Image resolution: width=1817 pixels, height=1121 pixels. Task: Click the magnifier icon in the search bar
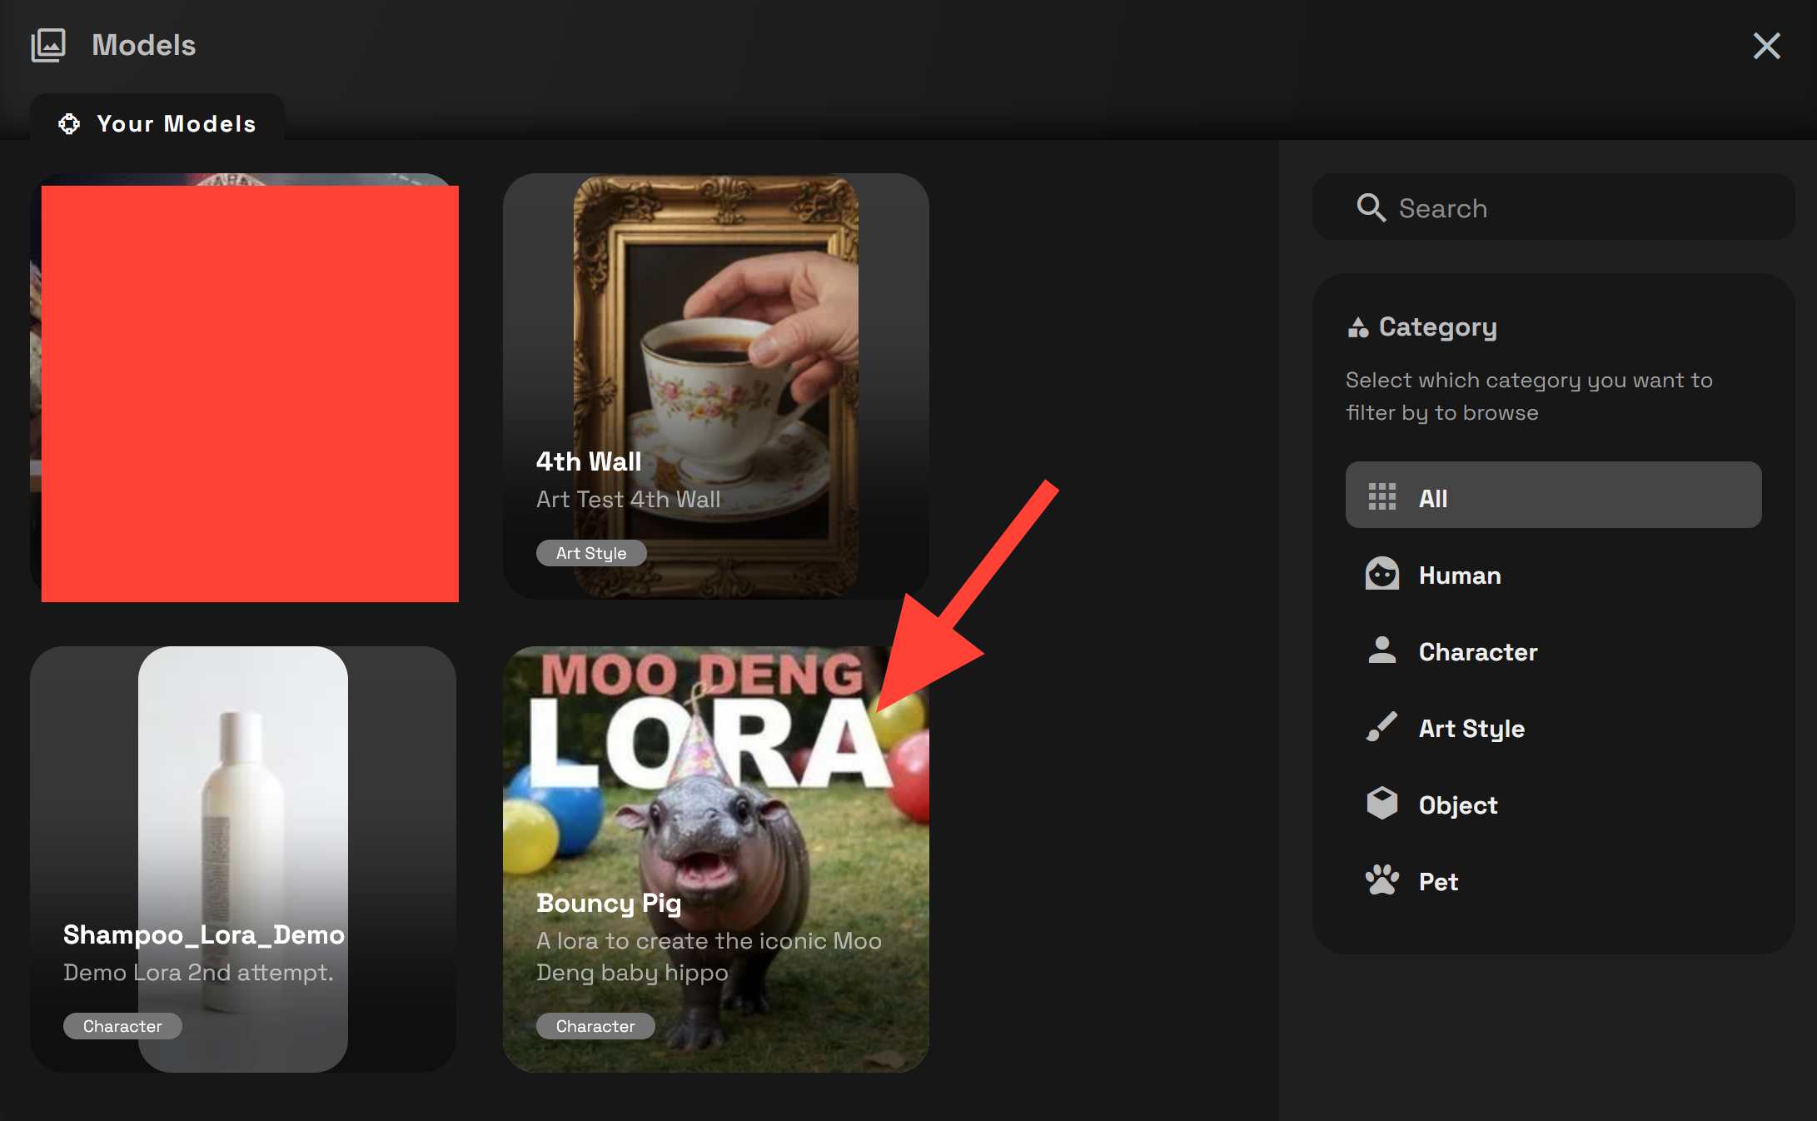tap(1371, 207)
